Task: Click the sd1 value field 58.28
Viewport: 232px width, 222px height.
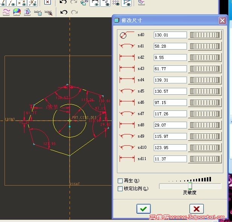Action: (170, 46)
